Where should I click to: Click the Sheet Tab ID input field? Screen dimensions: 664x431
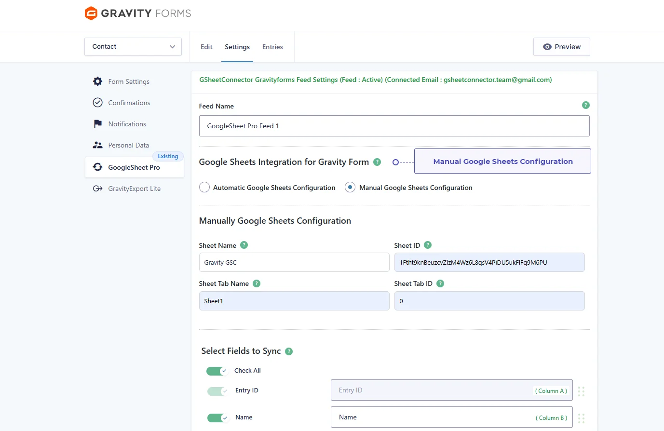(489, 301)
